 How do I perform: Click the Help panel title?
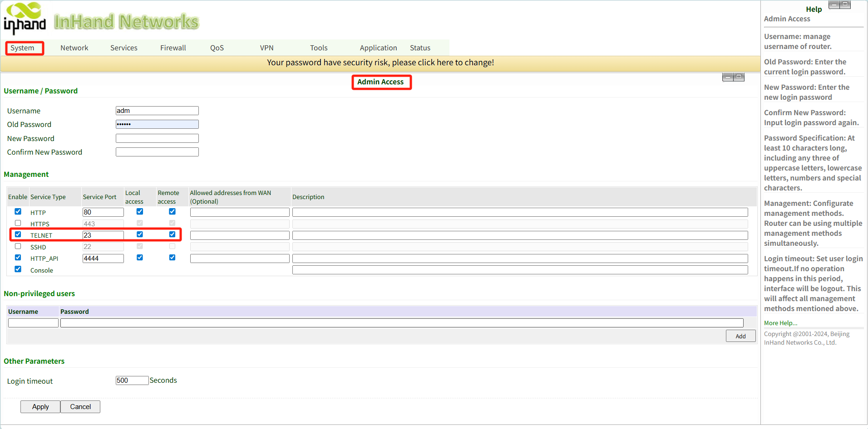[x=814, y=9]
